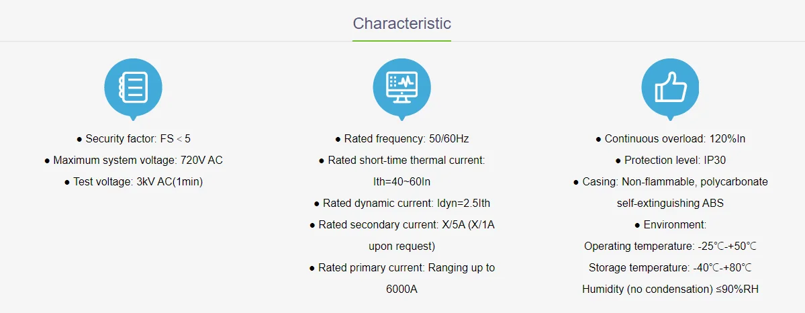Select Protection level IP30 line

[671, 161]
